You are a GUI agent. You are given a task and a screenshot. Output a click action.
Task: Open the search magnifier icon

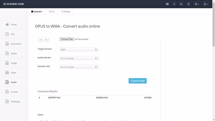tap(181, 4)
